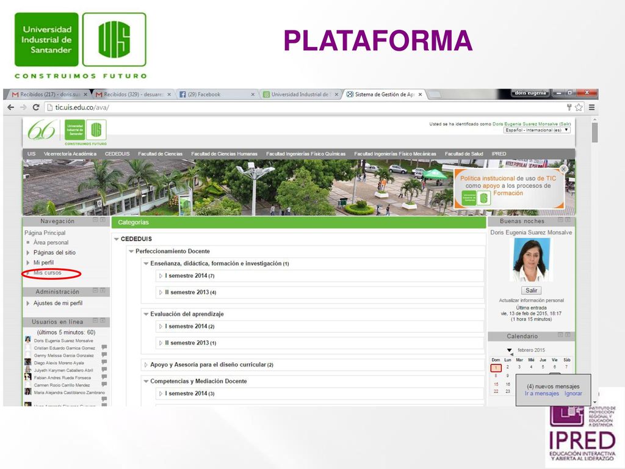The image size is (625, 469).
Task: Click the (Salir) link in header
Action: tap(565, 124)
